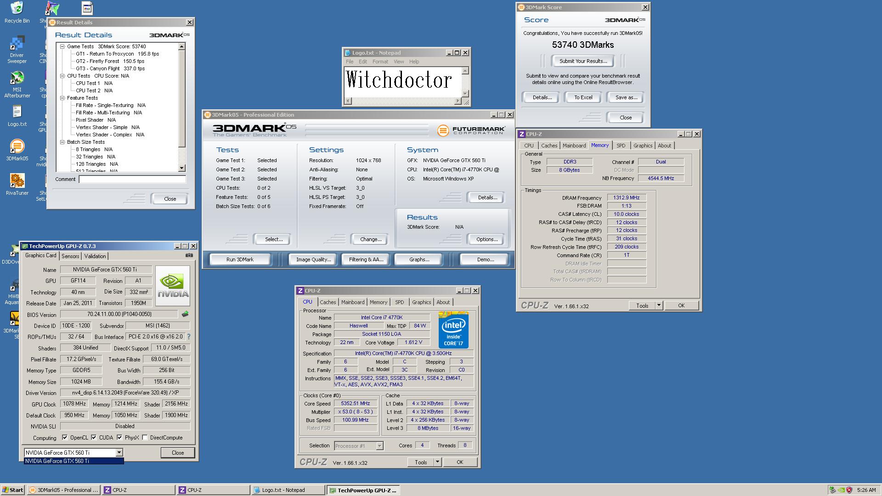Open the CPU-Z Tools dropdown arrow
The image size is (882, 496).
click(437, 462)
